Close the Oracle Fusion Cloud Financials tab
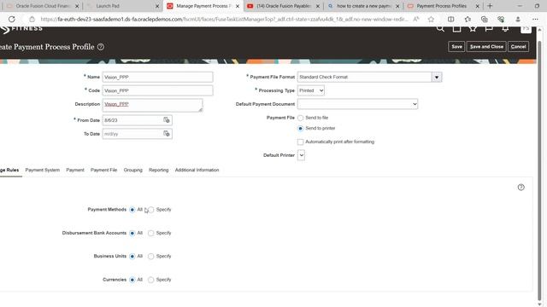This screenshot has height=307, width=547. 77,6
